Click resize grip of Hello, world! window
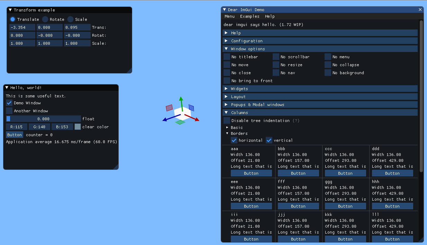 pyautogui.click(x=116, y=167)
